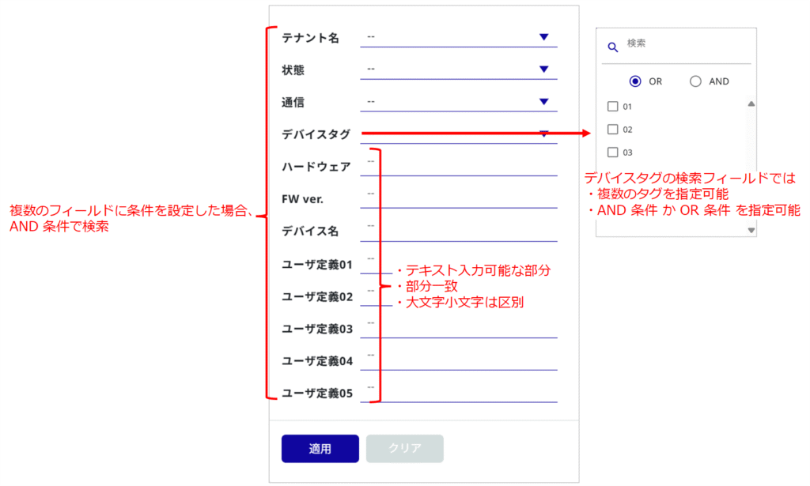Open the 通信 dropdown
This screenshot has height=486, width=810.
(459, 102)
